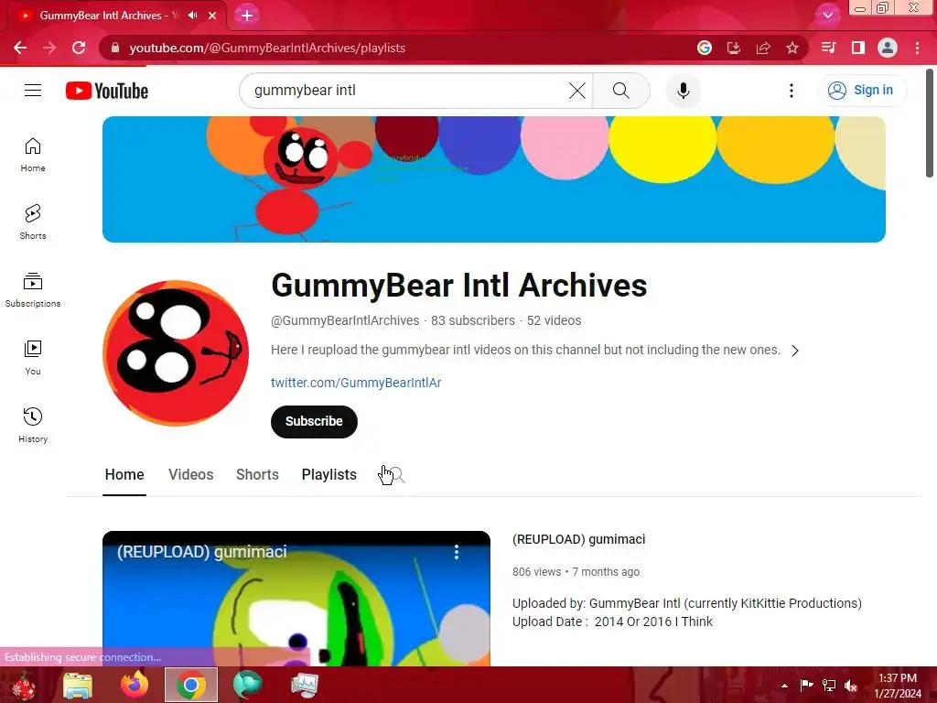This screenshot has height=703, width=937.
Task: Click the @GummyBearIntlArchives handle
Action: click(x=345, y=320)
